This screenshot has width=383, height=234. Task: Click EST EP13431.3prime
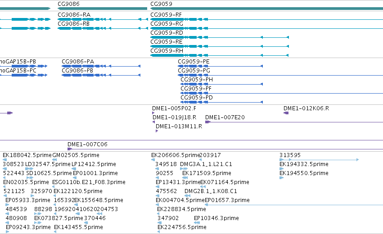(x=178, y=182)
